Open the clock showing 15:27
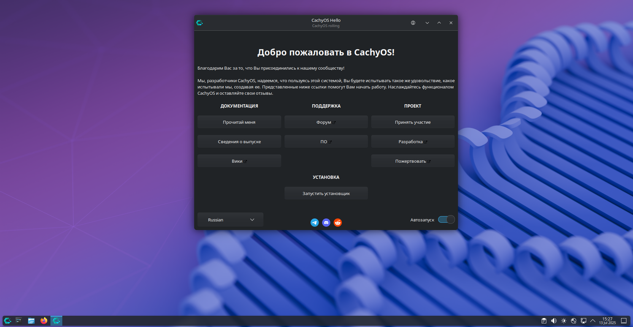 coord(607,321)
